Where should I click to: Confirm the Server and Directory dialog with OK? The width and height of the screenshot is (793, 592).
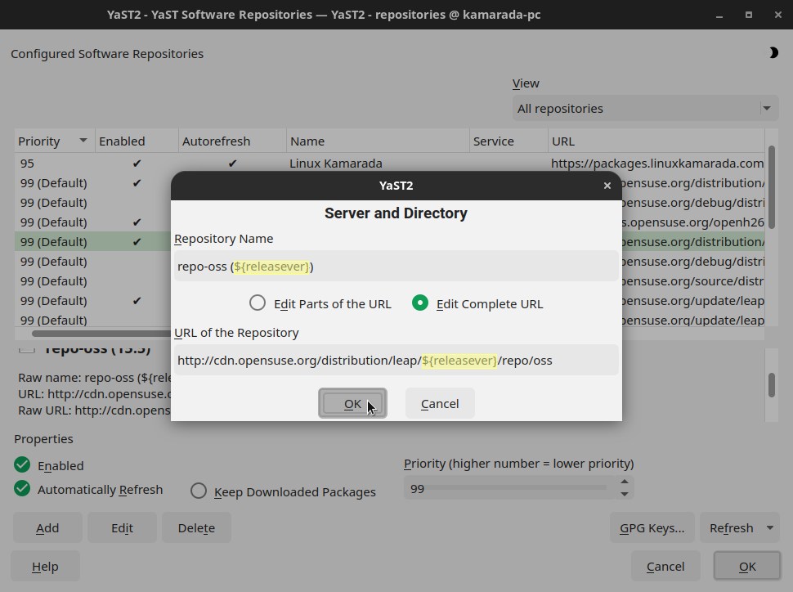[352, 403]
